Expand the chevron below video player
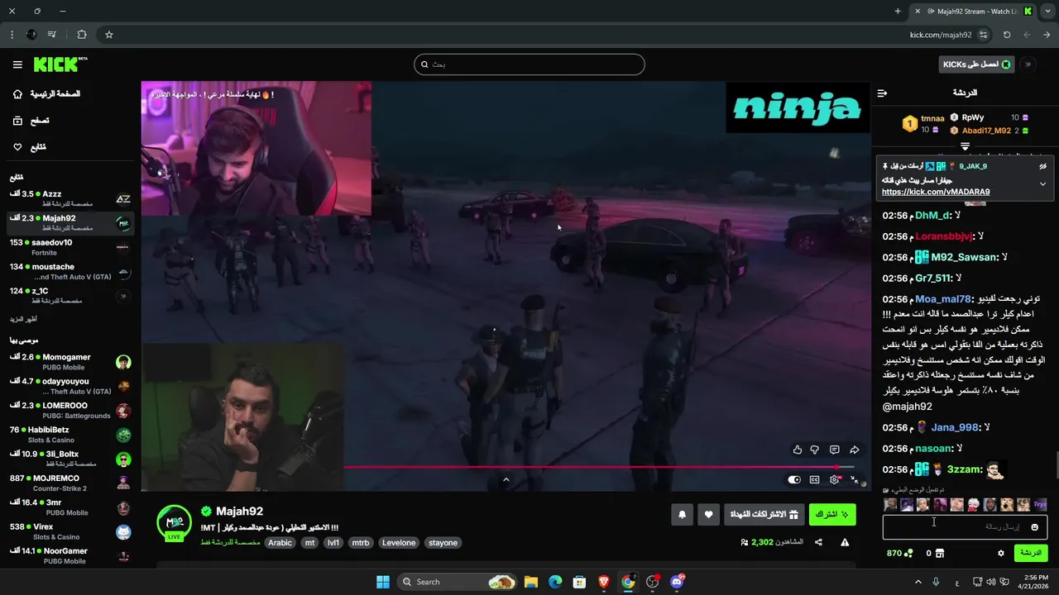The width and height of the screenshot is (1059, 595). [x=506, y=480]
